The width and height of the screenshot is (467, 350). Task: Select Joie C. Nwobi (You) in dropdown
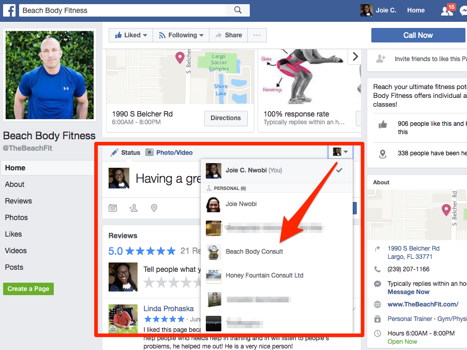coord(277,170)
